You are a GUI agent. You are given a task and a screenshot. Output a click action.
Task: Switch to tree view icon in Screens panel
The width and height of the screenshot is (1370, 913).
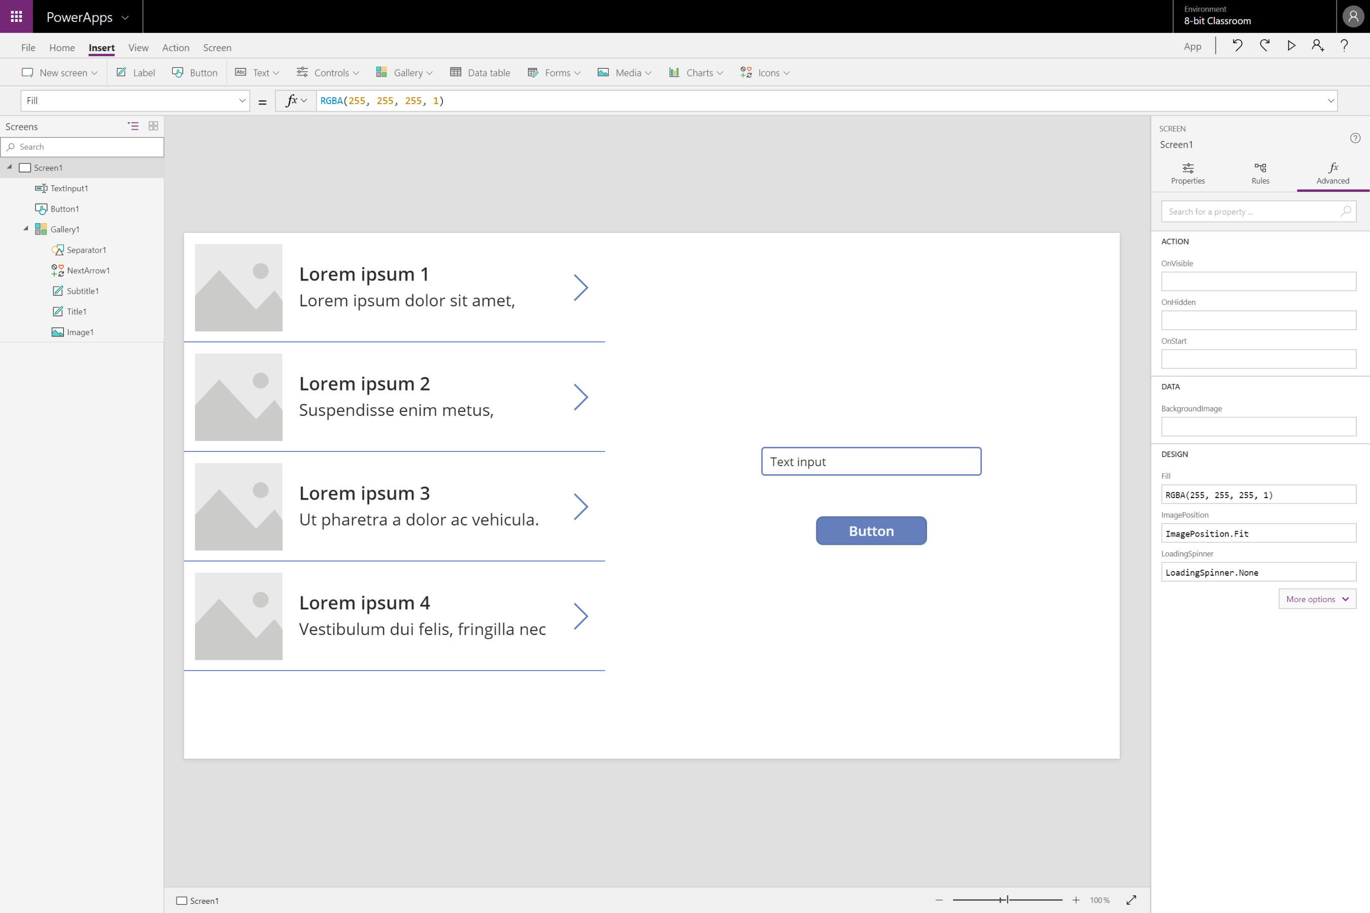pos(133,126)
